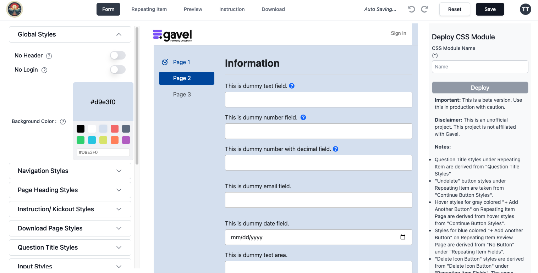
Task: Select Page 2 in form navigation
Action: 187,78
